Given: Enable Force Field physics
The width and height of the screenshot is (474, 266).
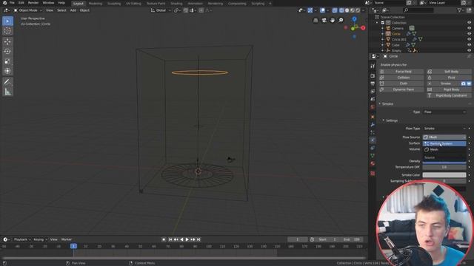Looking at the screenshot, I should 401,72.
